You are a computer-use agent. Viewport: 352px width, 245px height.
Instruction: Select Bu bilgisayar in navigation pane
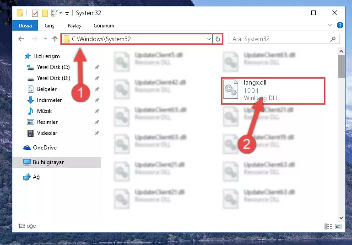(x=57, y=162)
